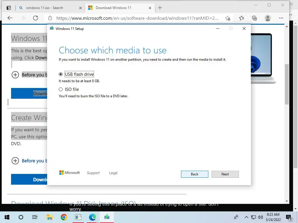Click the Windows 11 Setup title bar icon
The height and width of the screenshot is (223, 298).
pos(52,28)
